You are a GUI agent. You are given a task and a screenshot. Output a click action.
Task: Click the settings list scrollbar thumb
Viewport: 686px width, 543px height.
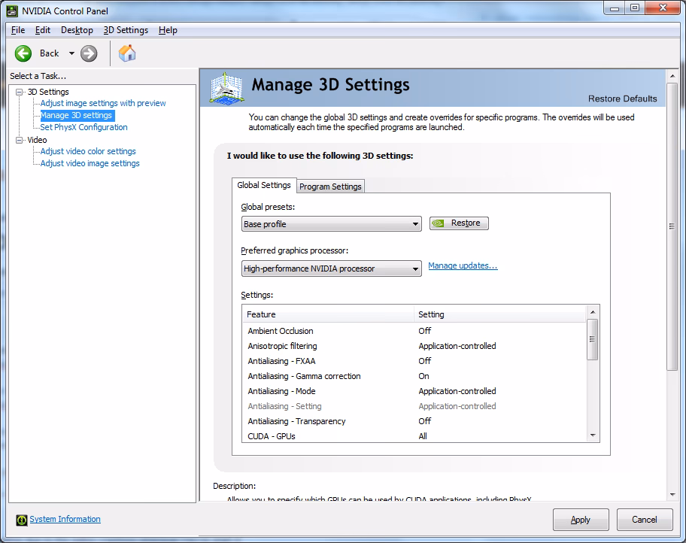[x=593, y=339]
